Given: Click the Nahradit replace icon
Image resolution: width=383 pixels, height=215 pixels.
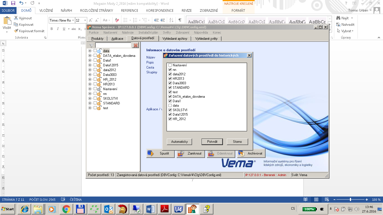Looking at the screenshot, I should pos(338,24).
